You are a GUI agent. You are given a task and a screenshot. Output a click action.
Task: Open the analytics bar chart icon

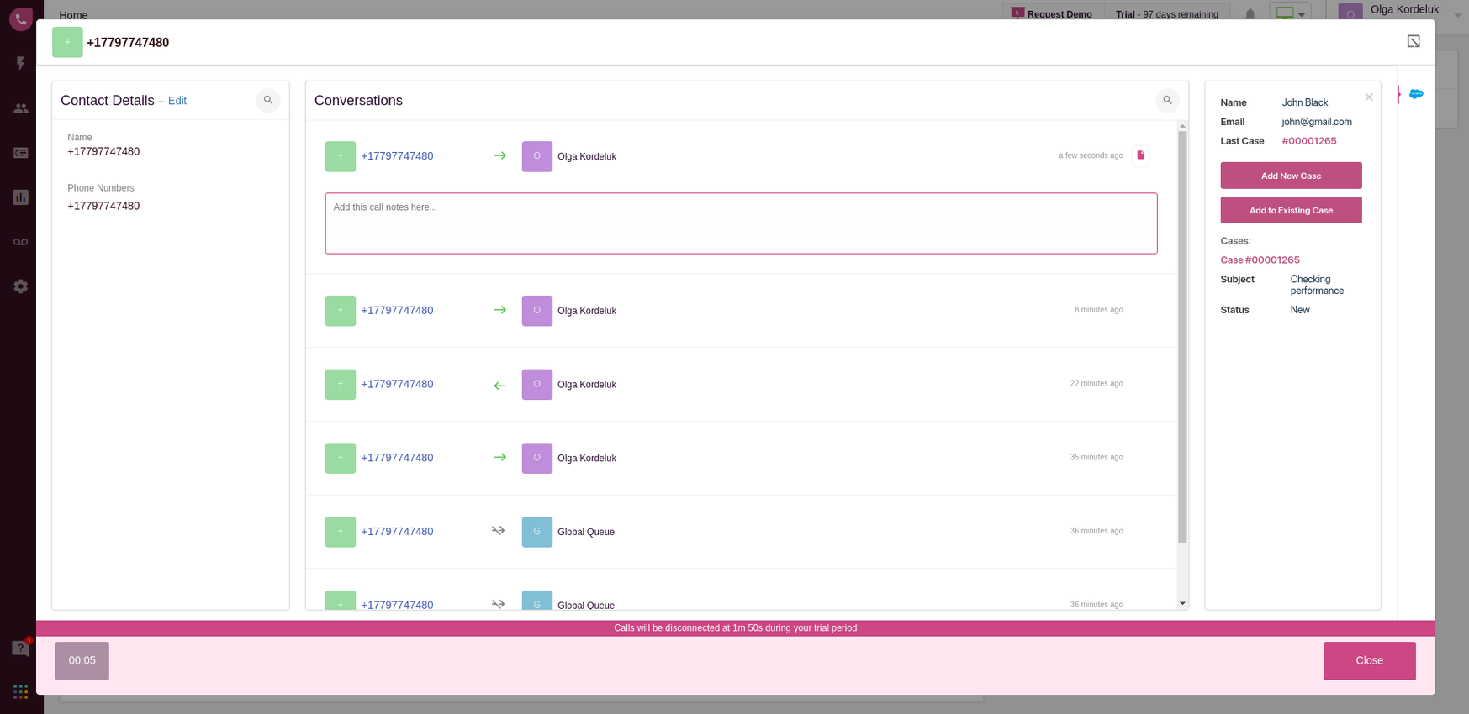click(x=21, y=197)
